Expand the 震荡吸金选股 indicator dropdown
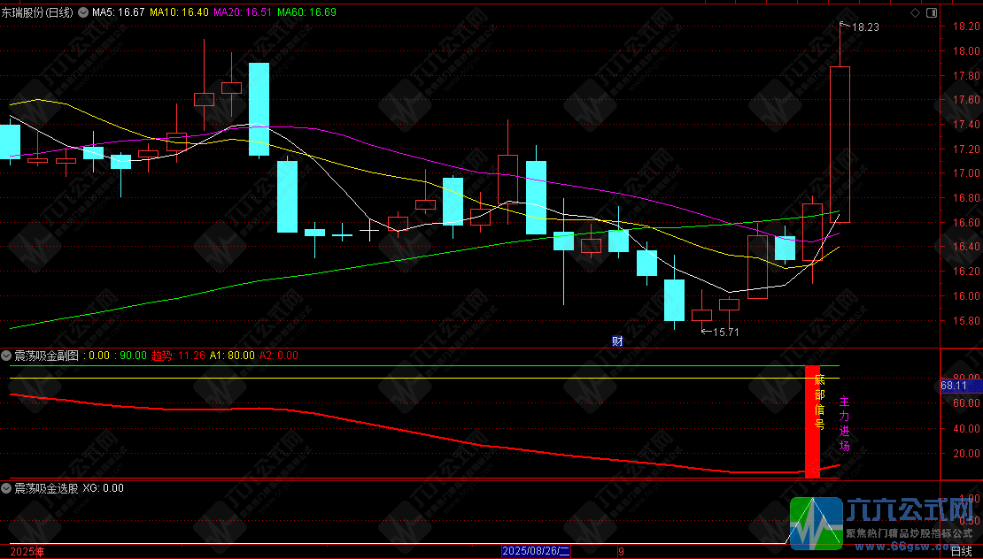The height and width of the screenshot is (559, 983). [6, 488]
